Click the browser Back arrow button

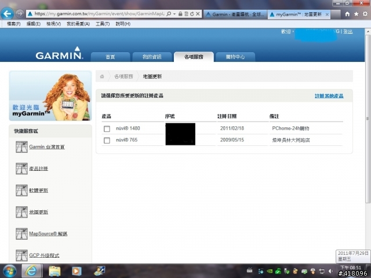(7, 13)
